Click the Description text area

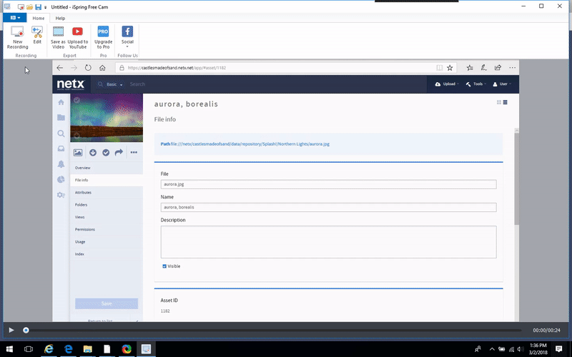point(328,242)
